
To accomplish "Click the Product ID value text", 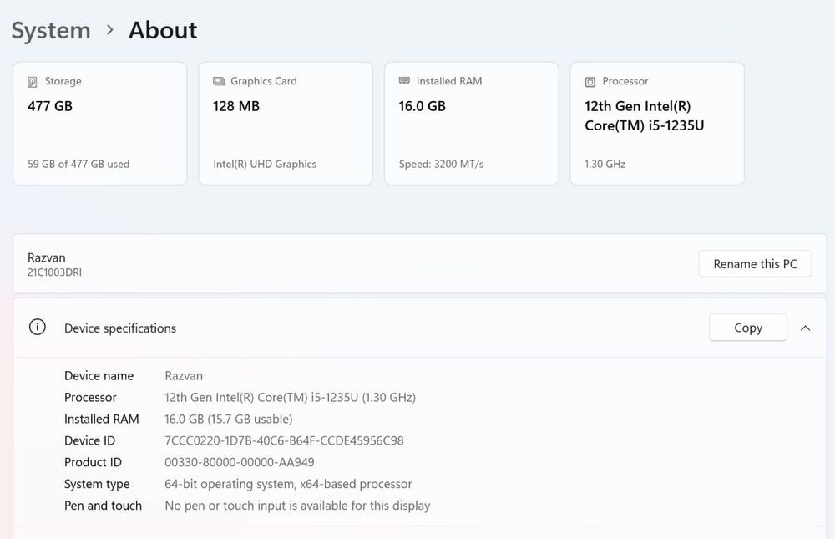I will [239, 462].
